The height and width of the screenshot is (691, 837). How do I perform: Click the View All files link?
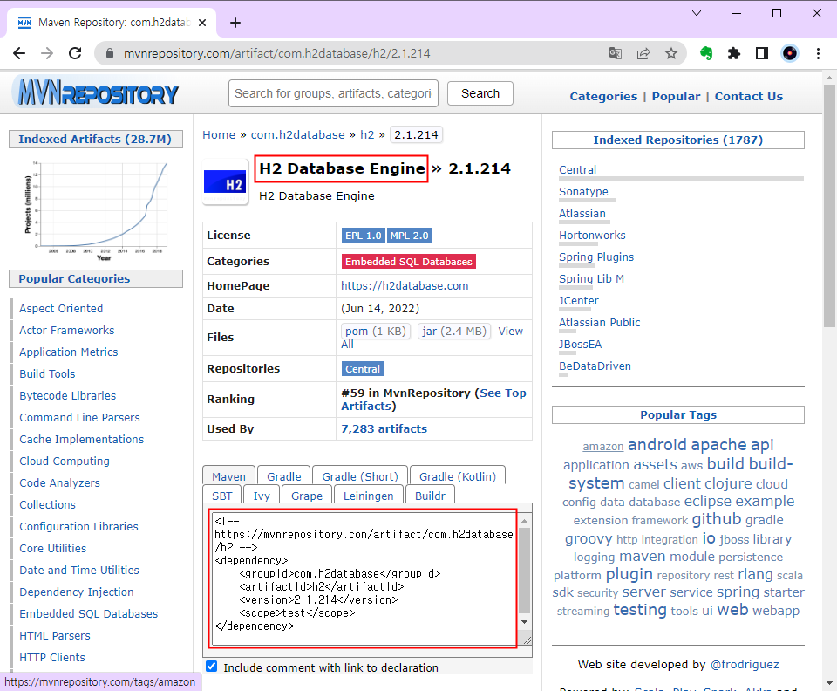click(x=510, y=331)
